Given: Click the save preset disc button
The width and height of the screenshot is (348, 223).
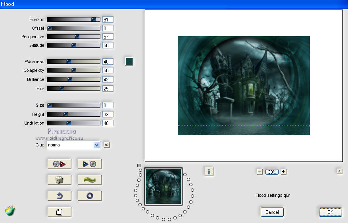Looking at the screenshot, I should click(x=89, y=164).
